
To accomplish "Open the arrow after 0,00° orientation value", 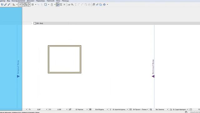I will 47,110.
